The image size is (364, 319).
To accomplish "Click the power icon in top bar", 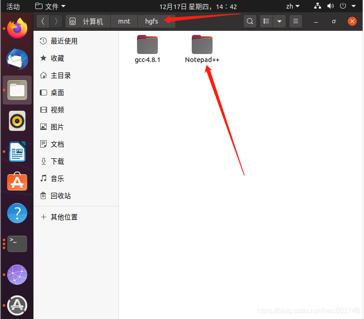I will pyautogui.click(x=343, y=6).
